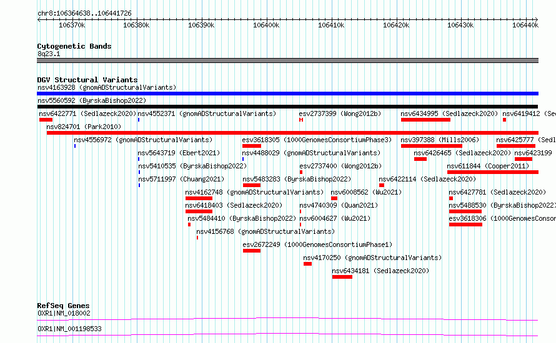556x343 pixels.
Task: Click the chr8:106364638..106441726 coordinate label
Action: pyautogui.click(x=84, y=14)
